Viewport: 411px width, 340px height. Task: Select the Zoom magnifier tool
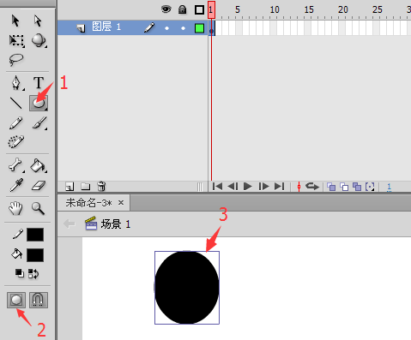click(38, 208)
